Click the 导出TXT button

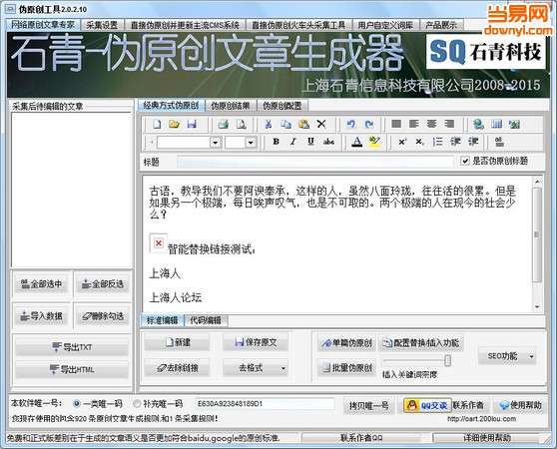tap(72, 347)
